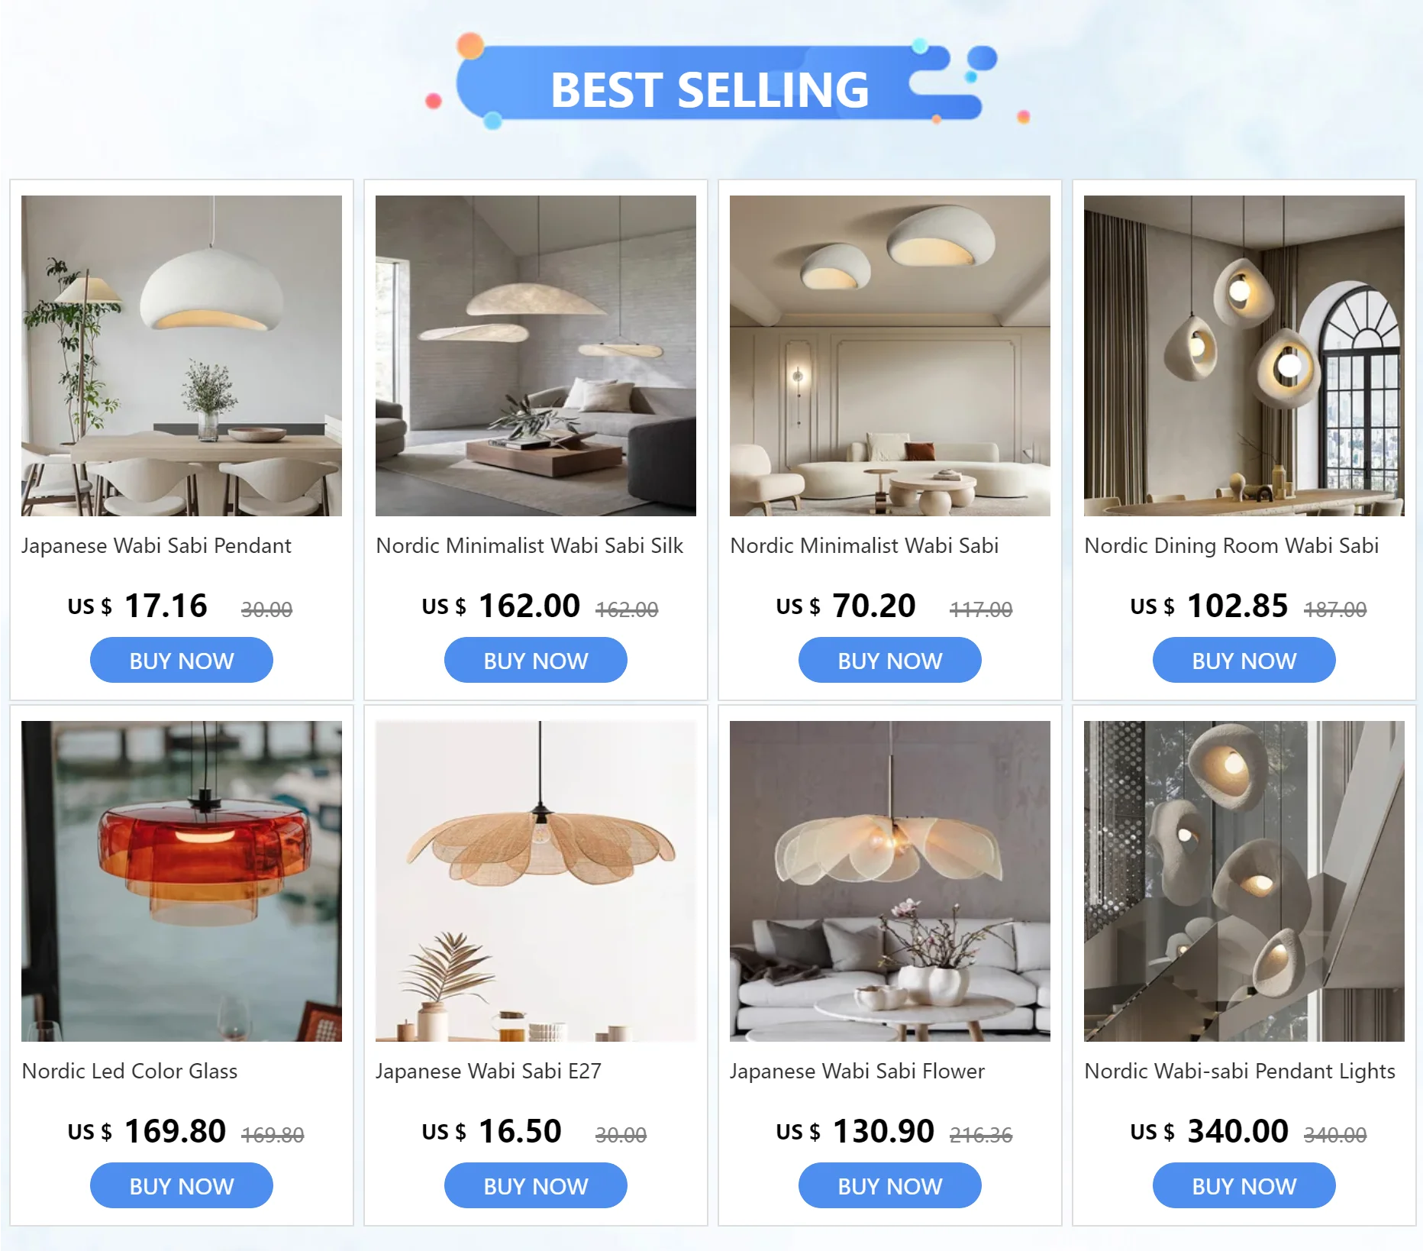1423x1251 pixels.
Task: Click Buy Now for the 70.20 ceiling lamp
Action: point(890,661)
